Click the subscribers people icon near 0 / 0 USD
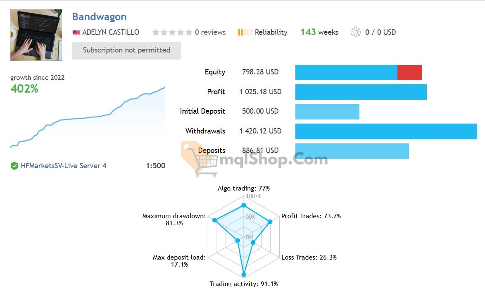This screenshot has height=298, width=485. [356, 32]
